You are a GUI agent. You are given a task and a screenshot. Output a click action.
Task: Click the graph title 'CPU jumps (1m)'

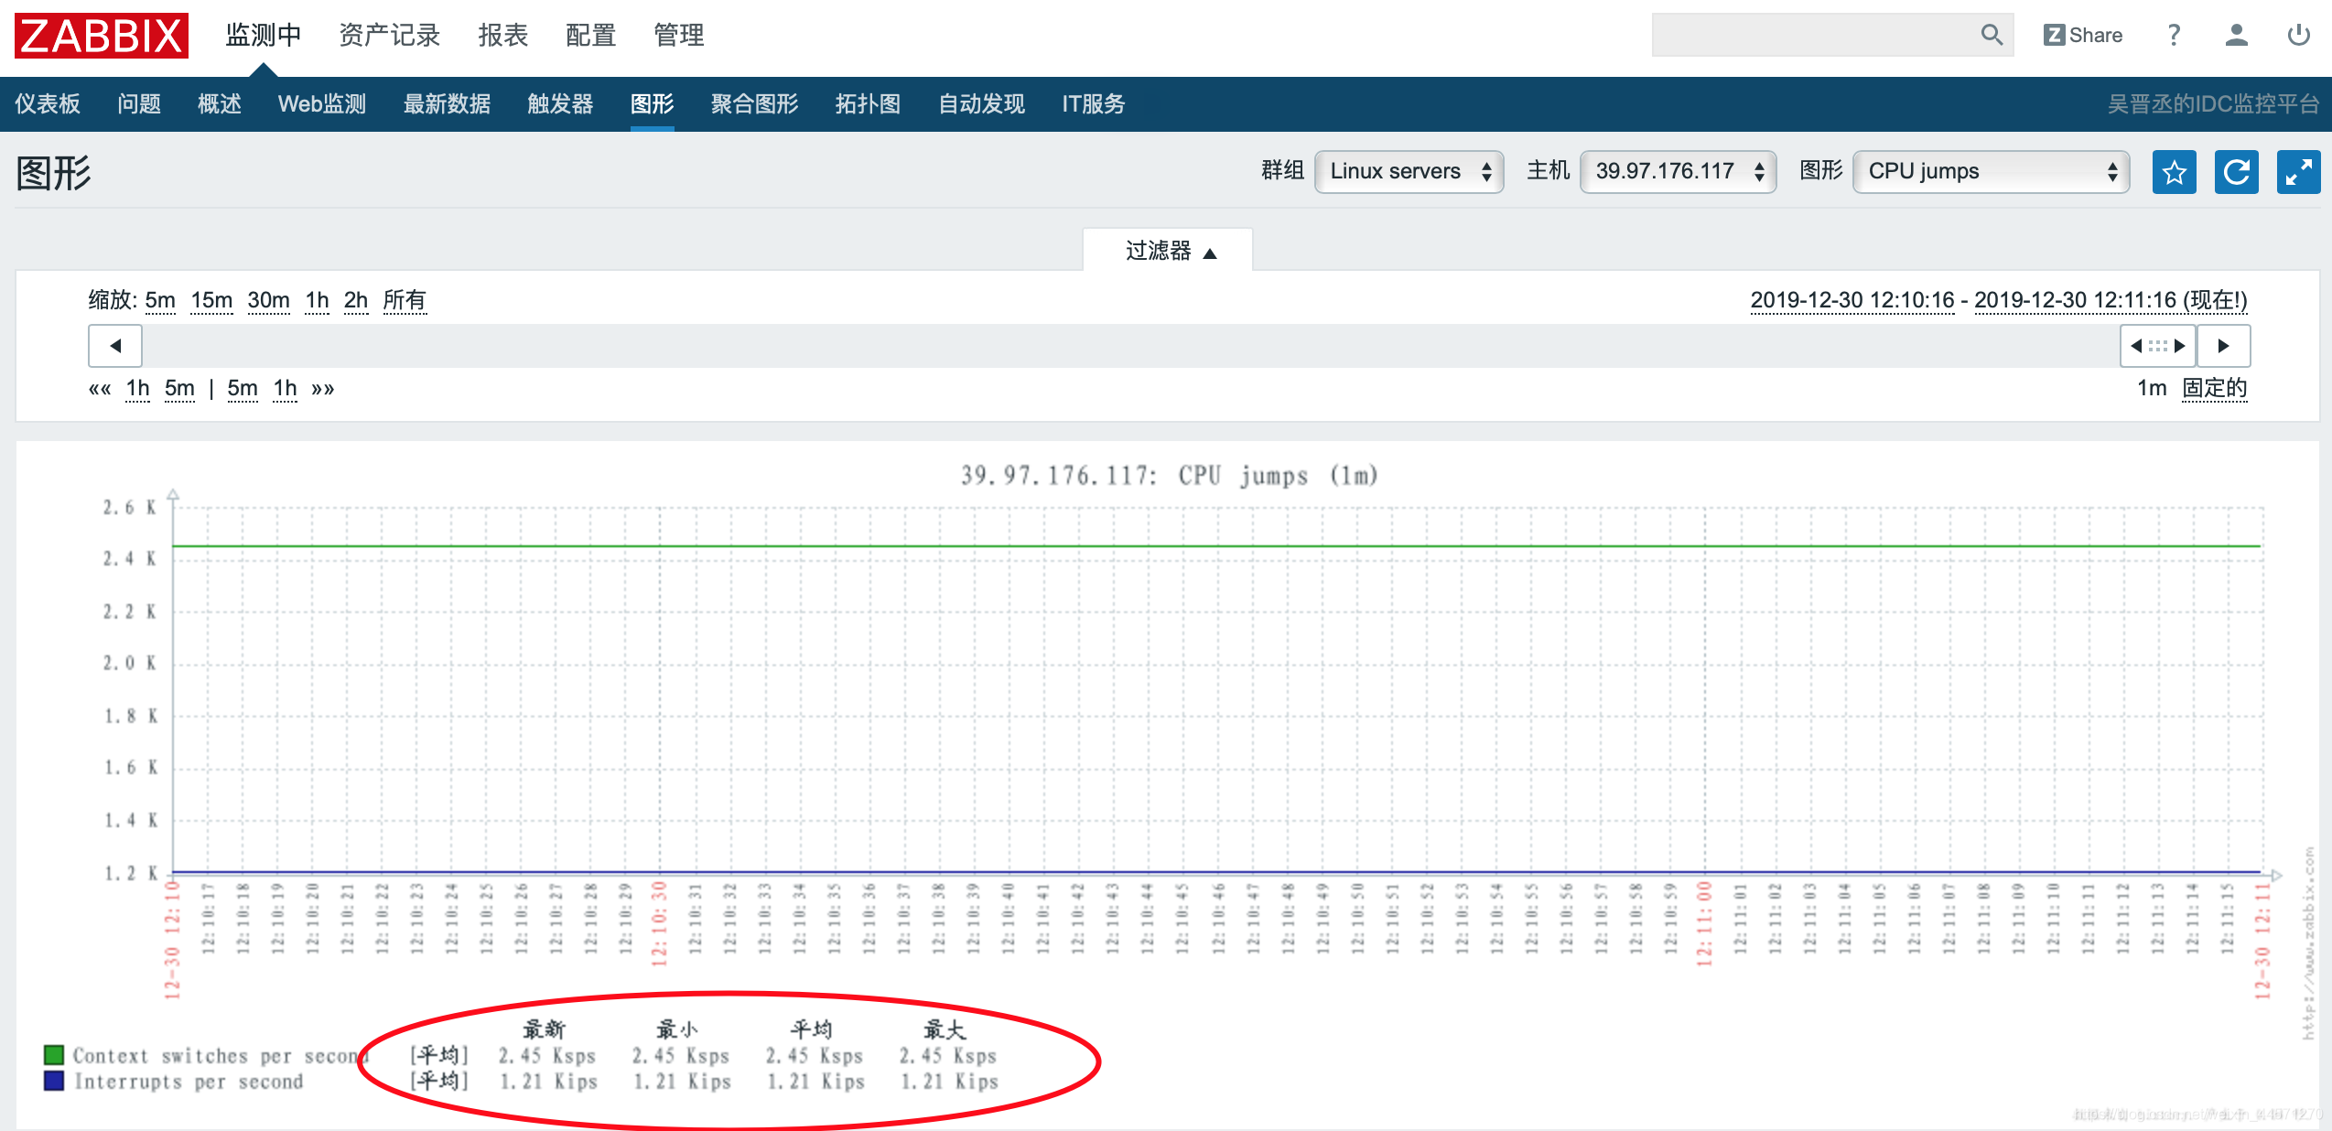pyautogui.click(x=1170, y=476)
